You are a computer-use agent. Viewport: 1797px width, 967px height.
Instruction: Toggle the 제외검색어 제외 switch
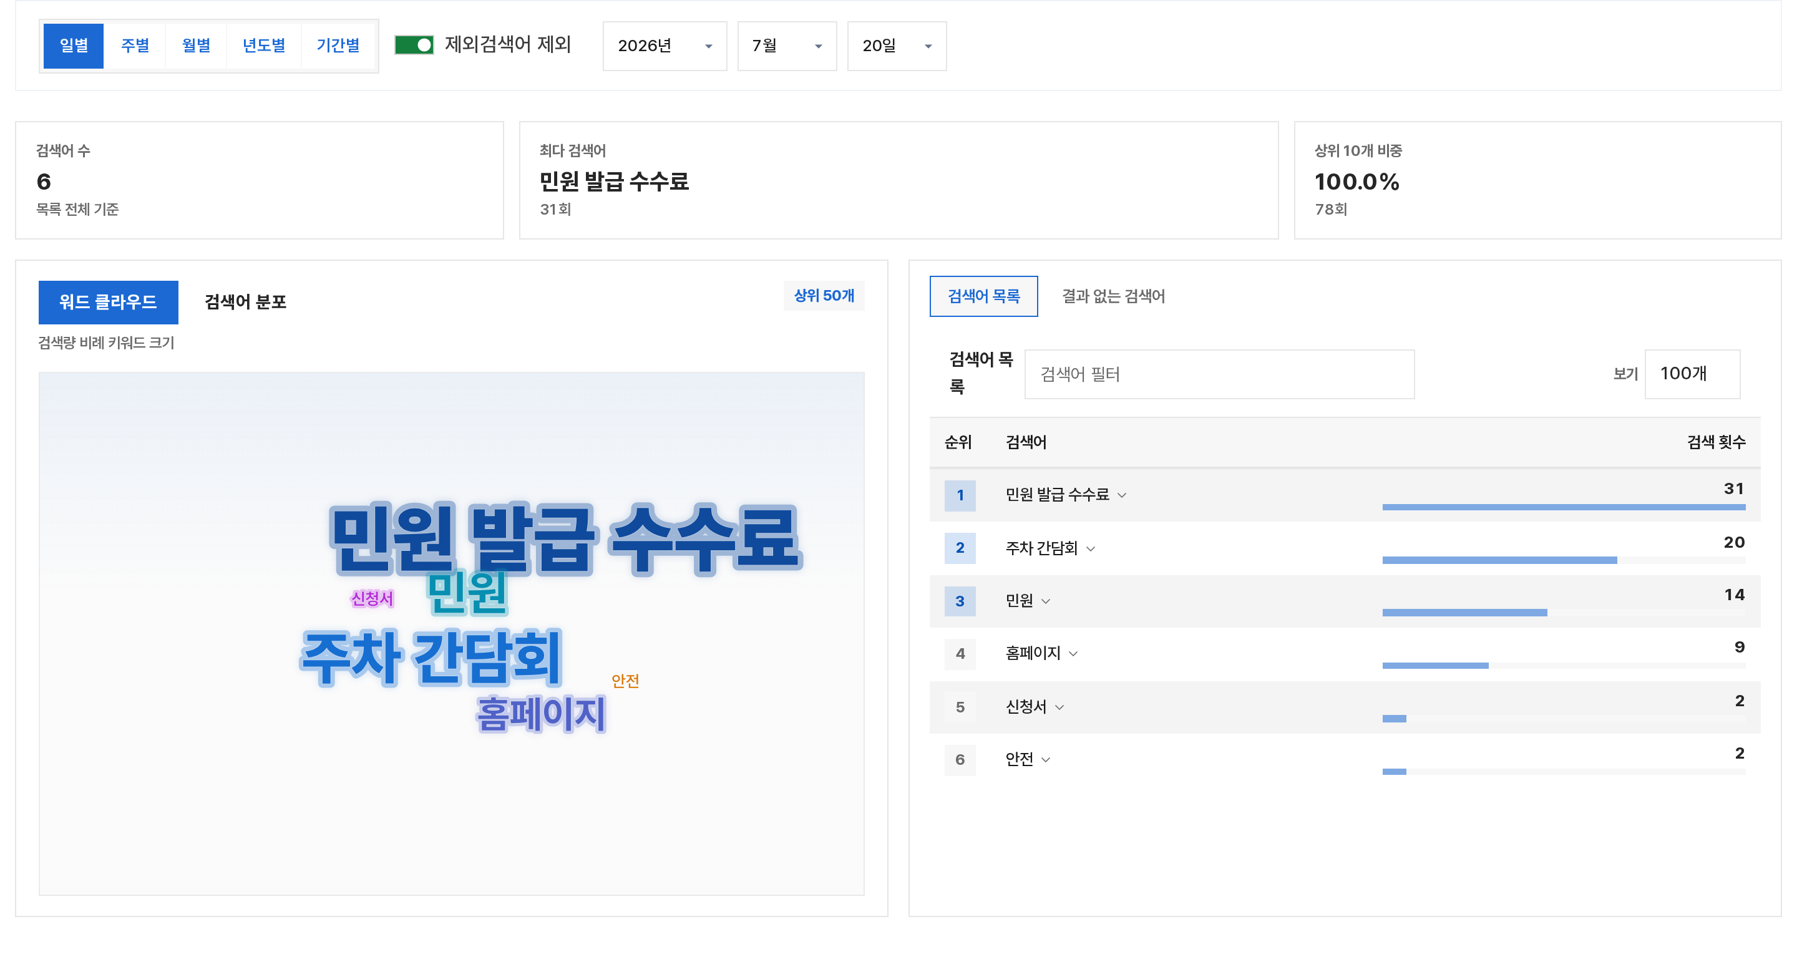point(414,45)
